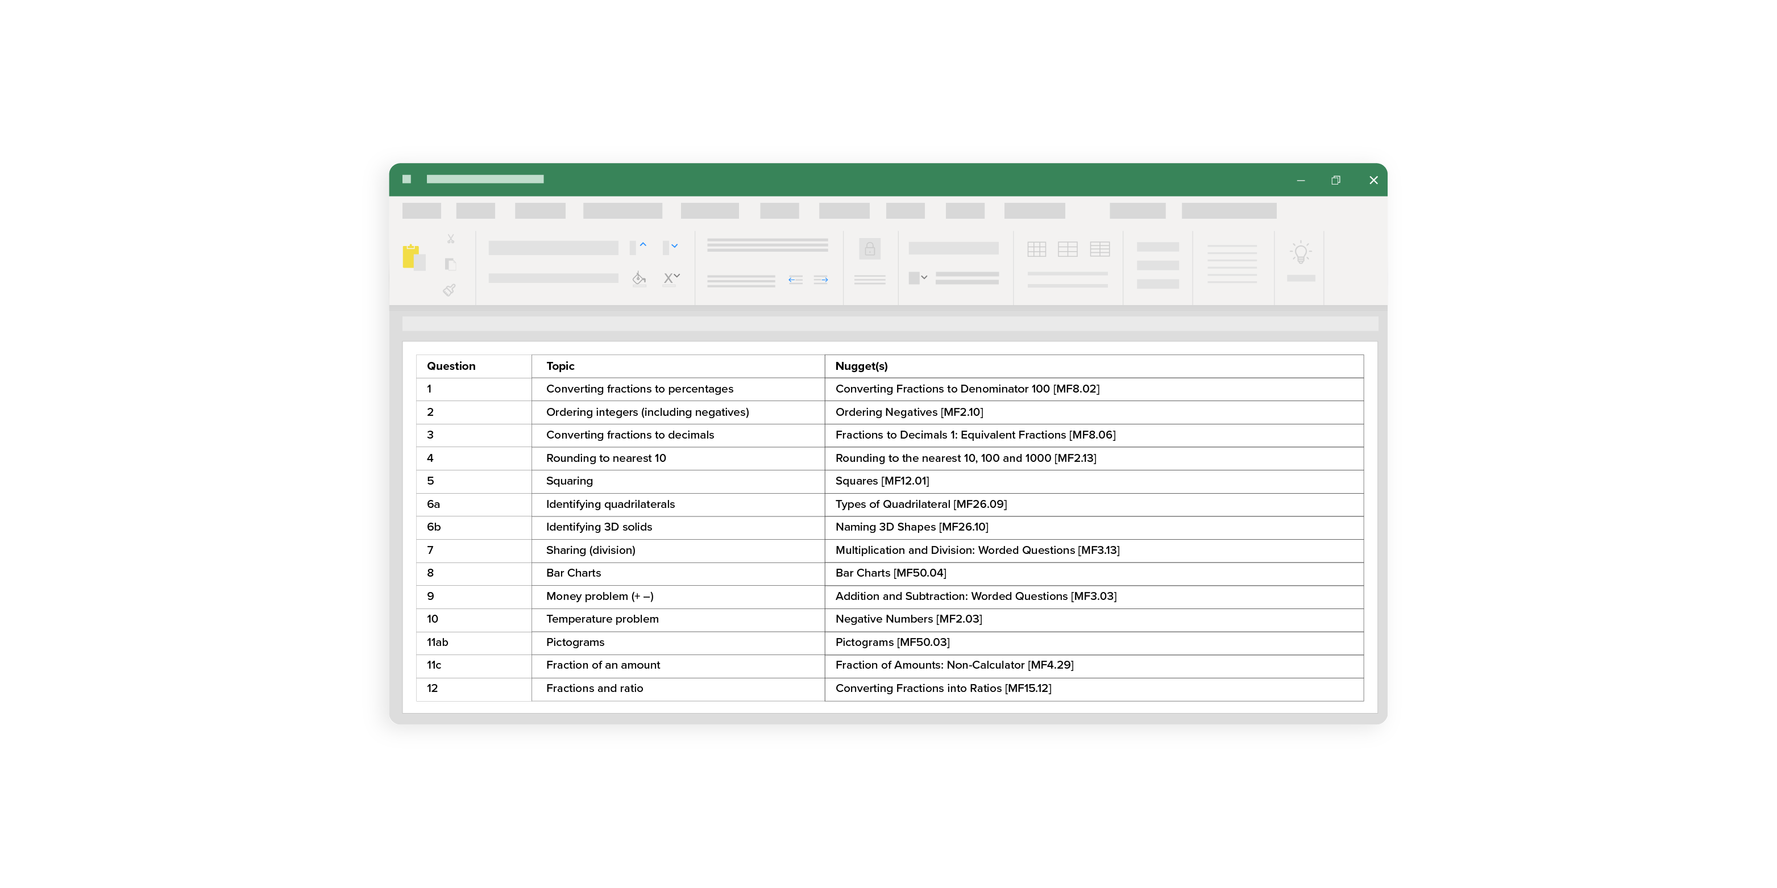Image resolution: width=1777 pixels, height=888 pixels.
Task: Click 'Converting Fractions into Ratios [MF15.12]'
Action: pos(1094,690)
